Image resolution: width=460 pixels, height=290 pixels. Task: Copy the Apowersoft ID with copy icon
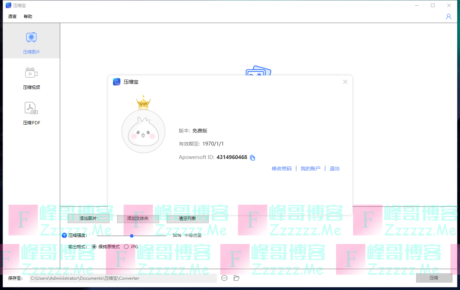coord(252,158)
